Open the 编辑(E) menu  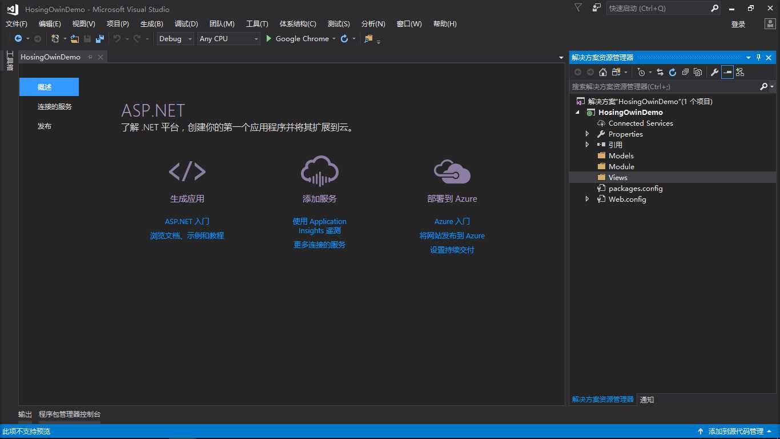pyautogui.click(x=50, y=24)
